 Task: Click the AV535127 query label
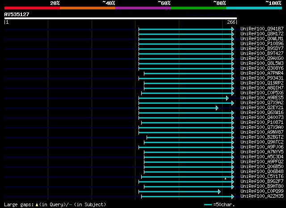pyautogui.click(x=17, y=14)
